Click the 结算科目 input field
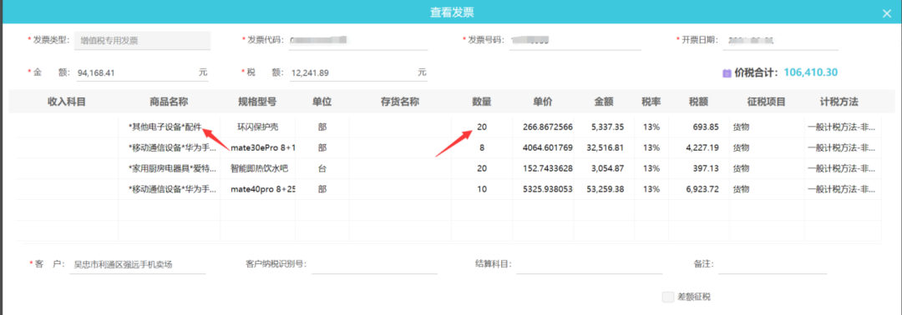The image size is (902, 315). pyautogui.click(x=589, y=264)
